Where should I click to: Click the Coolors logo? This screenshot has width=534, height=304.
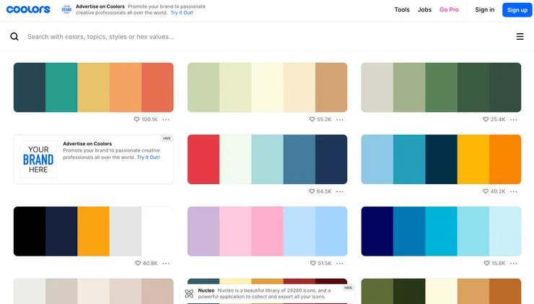(x=27, y=9)
